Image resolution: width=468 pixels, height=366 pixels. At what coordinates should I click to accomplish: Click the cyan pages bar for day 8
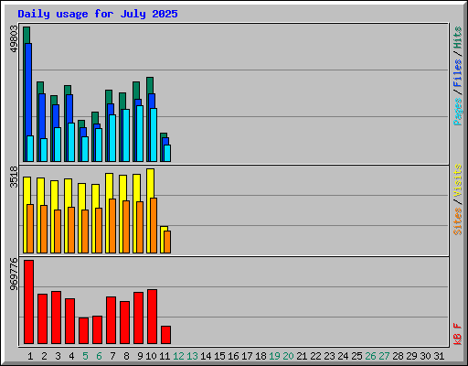(x=126, y=135)
